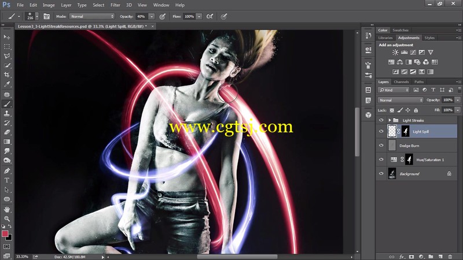Switch to the Channels tab
This screenshot has height=260, width=463.
pyautogui.click(x=401, y=82)
